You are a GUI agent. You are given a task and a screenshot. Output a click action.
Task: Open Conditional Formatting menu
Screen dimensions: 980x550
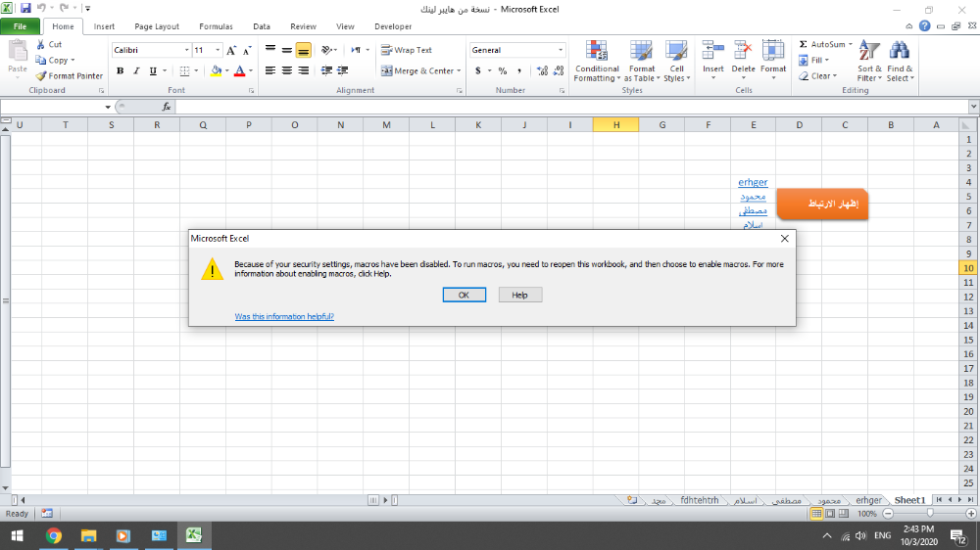click(x=597, y=62)
